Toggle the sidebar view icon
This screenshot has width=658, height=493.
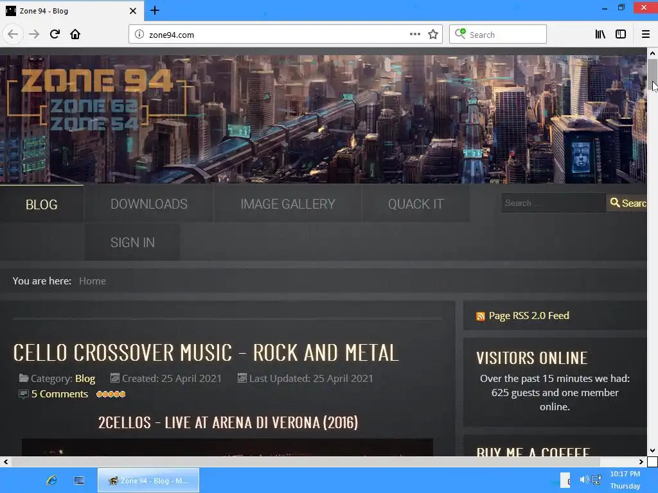621,35
